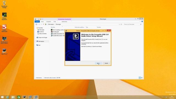The image size is (176, 99).
Task: Open the fourth desktop shortcut with monitor icon
Action: coord(4,40)
